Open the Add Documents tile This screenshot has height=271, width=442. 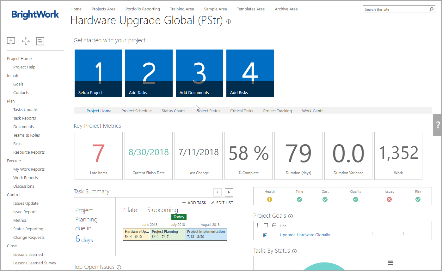(200, 73)
